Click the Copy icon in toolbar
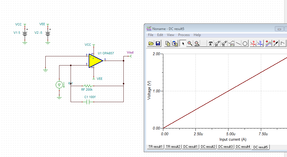 168,43
